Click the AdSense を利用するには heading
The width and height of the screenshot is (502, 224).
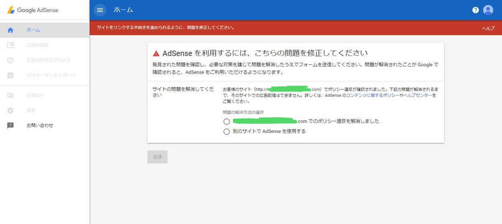(265, 53)
